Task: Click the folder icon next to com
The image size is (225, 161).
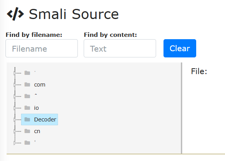Action: pos(27,85)
